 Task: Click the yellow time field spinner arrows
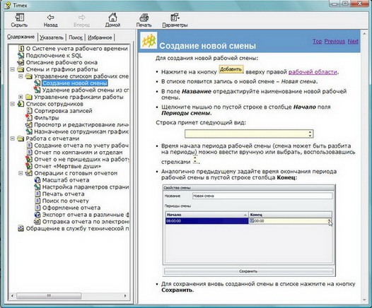tap(310, 134)
